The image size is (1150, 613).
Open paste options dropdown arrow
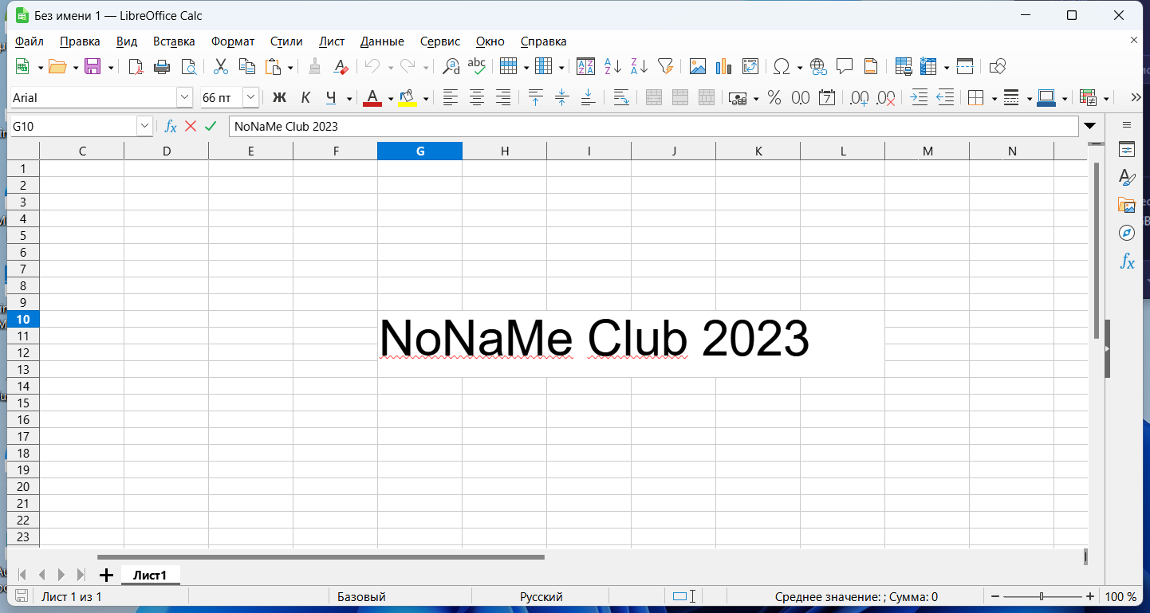pos(290,68)
